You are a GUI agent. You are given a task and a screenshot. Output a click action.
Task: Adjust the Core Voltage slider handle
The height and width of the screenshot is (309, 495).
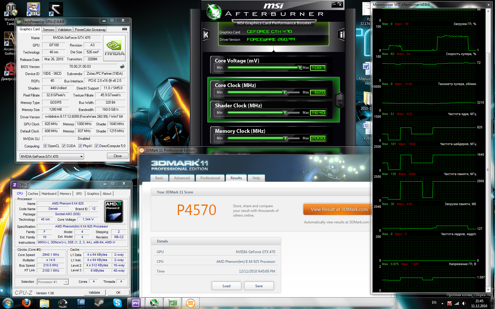[300, 68]
